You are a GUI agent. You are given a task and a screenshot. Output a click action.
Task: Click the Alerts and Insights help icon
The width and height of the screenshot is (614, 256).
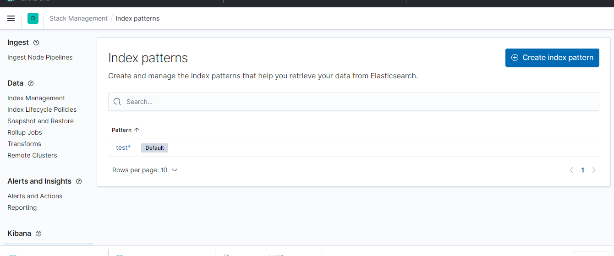(x=79, y=181)
